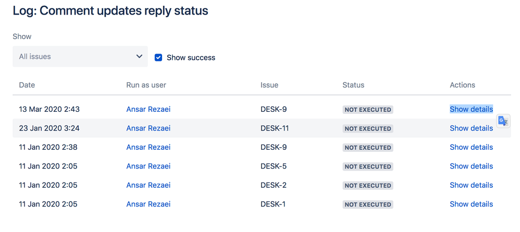Show details for DESK-1 log entry
Viewport: 520px width, 232px height.
[471, 204]
